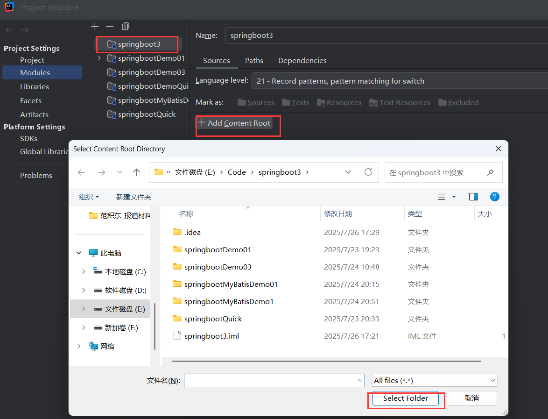Sort by 修改日期 column header
The image size is (548, 419).
coord(337,213)
